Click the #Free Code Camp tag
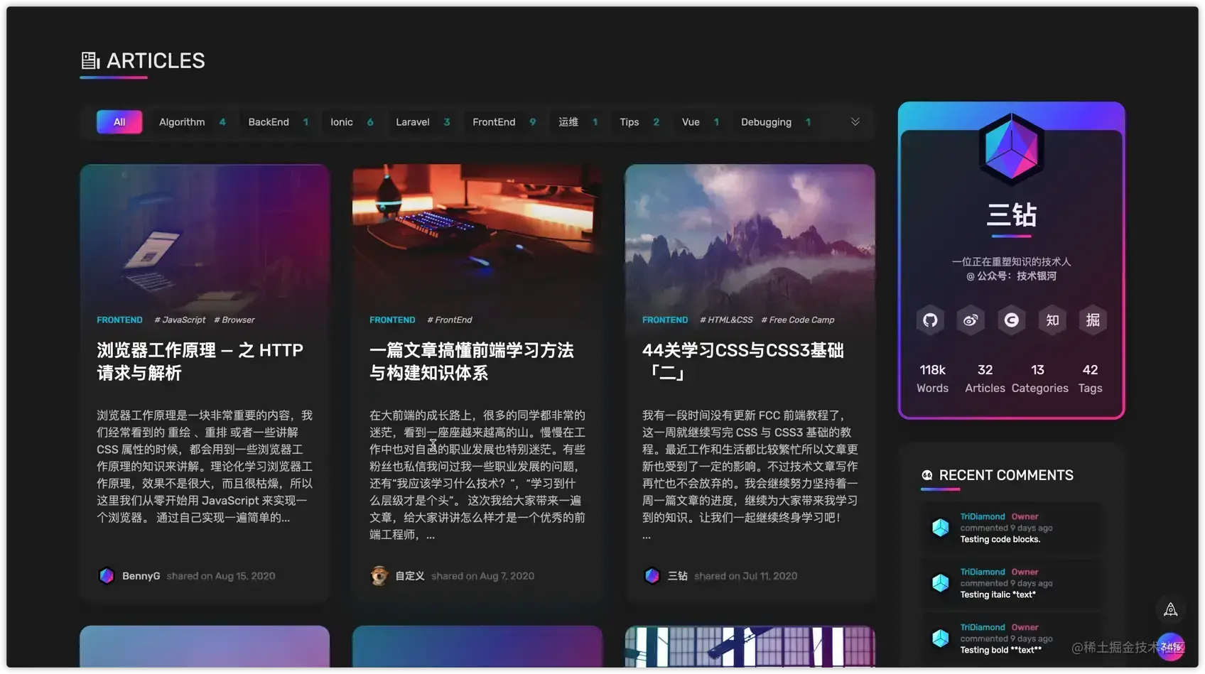Viewport: 1205px width, 674px height. pos(798,320)
